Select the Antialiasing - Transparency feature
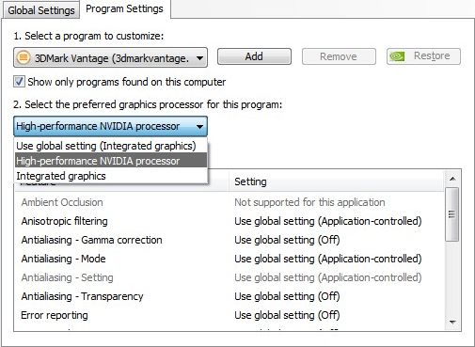The width and height of the screenshot is (475, 347). [x=82, y=296]
